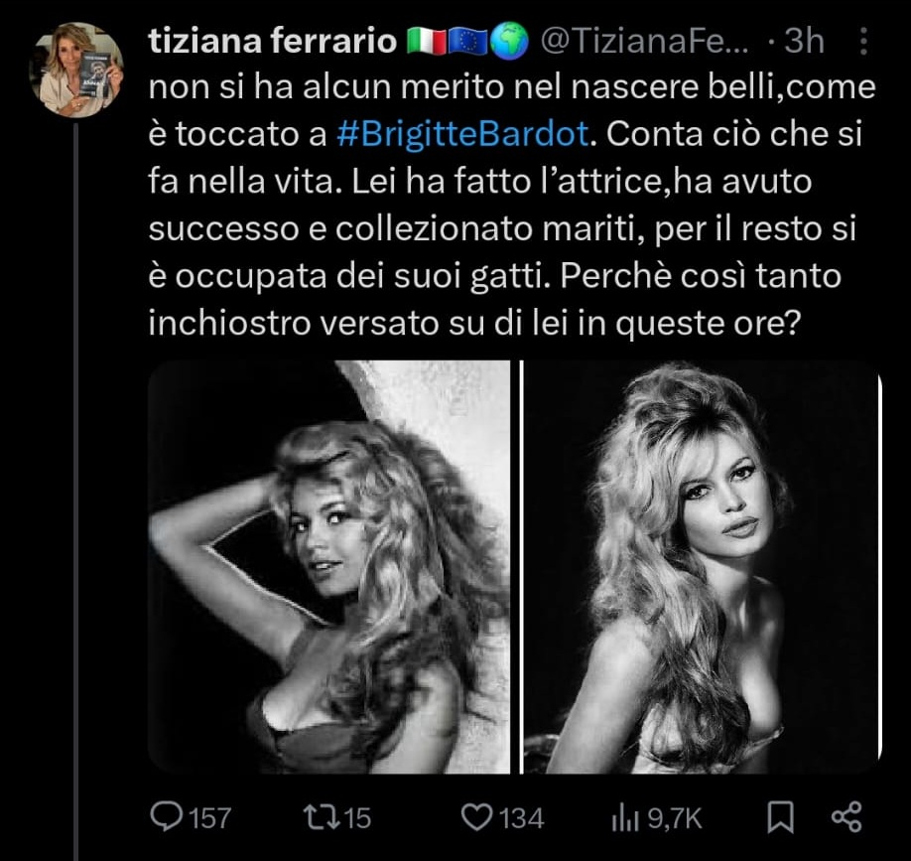Like the post with the heart icon

coord(478,816)
